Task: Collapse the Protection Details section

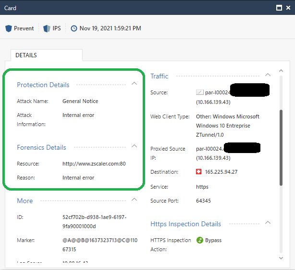Action: click(134, 83)
